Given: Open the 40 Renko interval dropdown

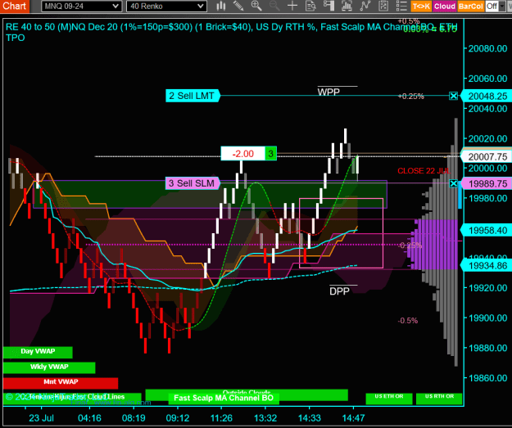Looking at the screenshot, I should [x=166, y=7].
